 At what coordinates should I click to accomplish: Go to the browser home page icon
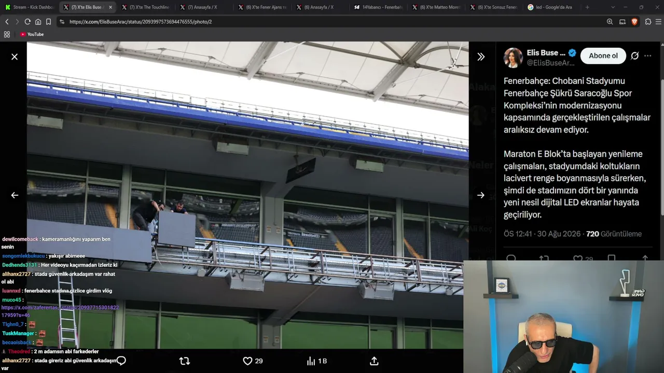38,22
